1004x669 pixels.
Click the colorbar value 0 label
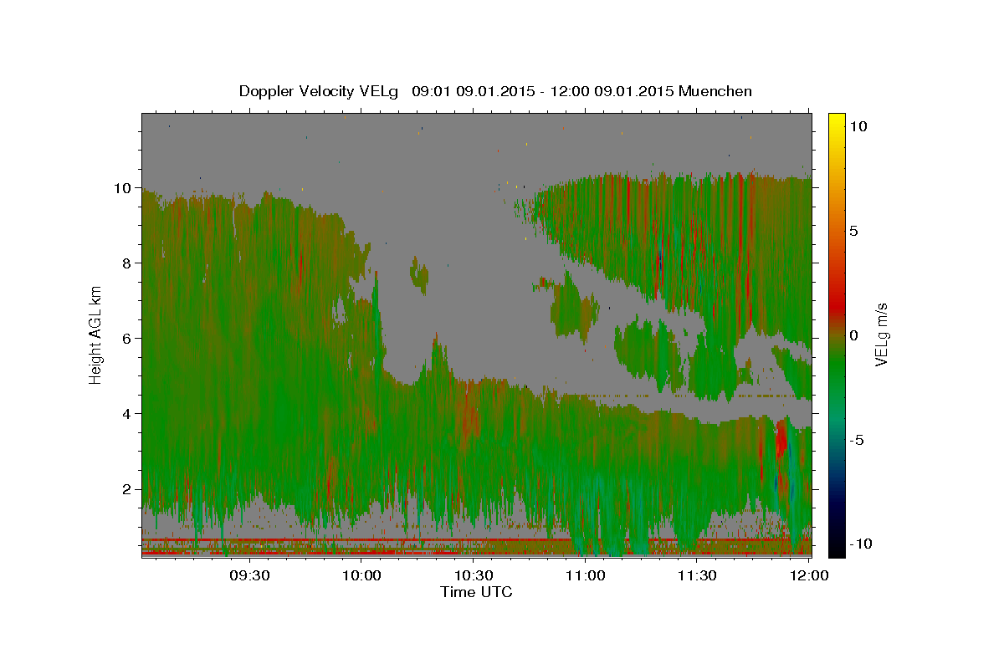point(853,334)
